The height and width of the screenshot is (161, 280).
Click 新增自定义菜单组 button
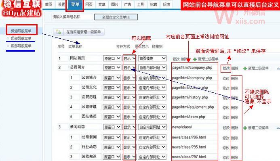[116, 17]
